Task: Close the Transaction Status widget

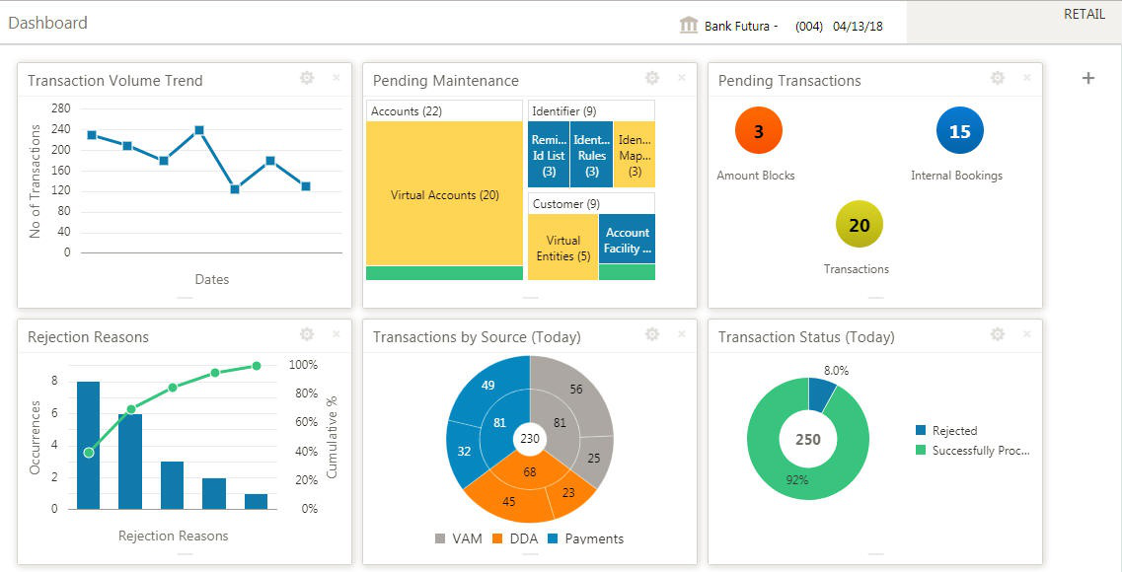Action: (x=1027, y=334)
